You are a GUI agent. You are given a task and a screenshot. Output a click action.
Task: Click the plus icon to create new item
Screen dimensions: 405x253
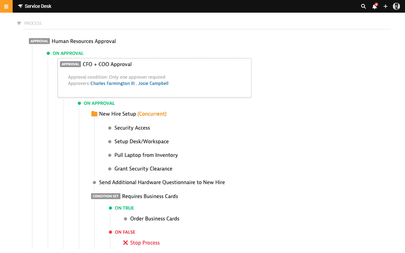click(385, 6)
